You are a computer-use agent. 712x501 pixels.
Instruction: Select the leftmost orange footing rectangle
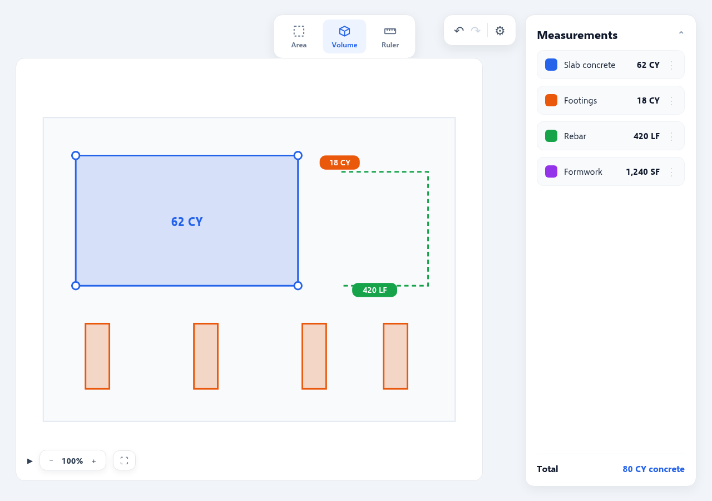97,356
